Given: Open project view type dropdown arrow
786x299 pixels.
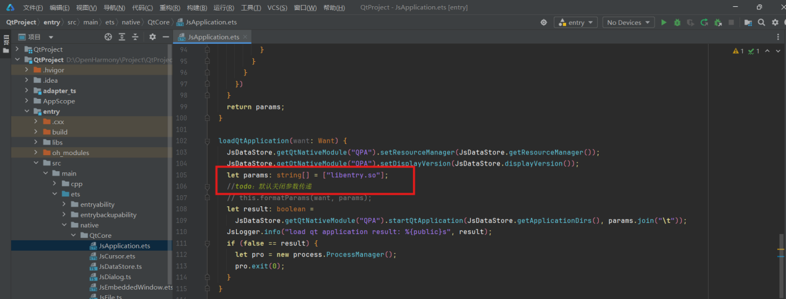Looking at the screenshot, I should (x=51, y=37).
